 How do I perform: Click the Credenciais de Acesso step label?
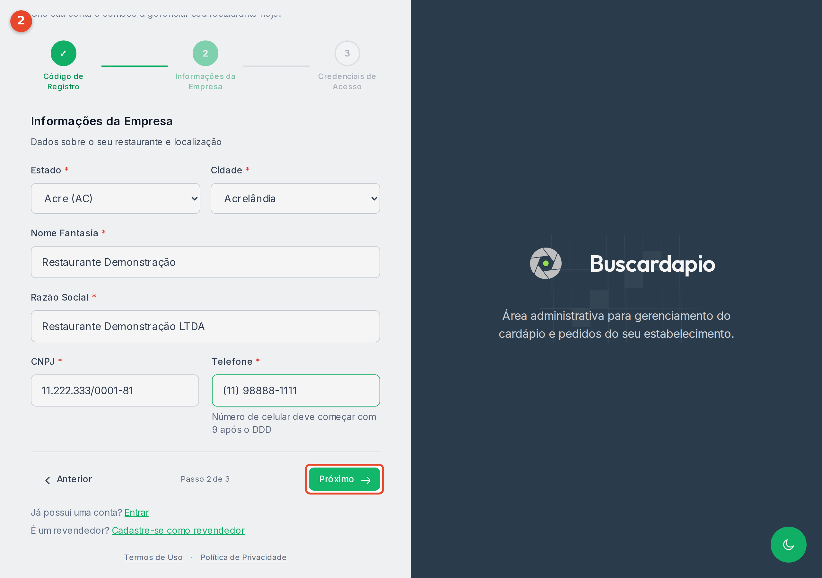(x=347, y=81)
